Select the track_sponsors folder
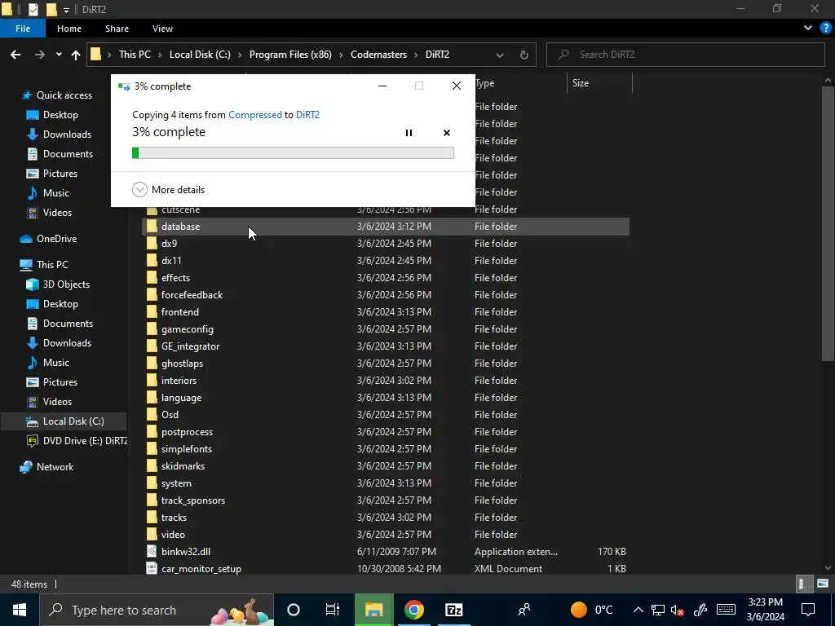The image size is (835, 626). click(x=386, y=500)
